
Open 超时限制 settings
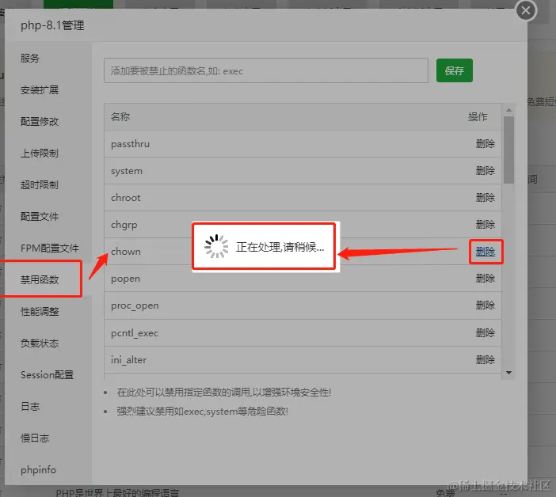pyautogui.click(x=40, y=185)
